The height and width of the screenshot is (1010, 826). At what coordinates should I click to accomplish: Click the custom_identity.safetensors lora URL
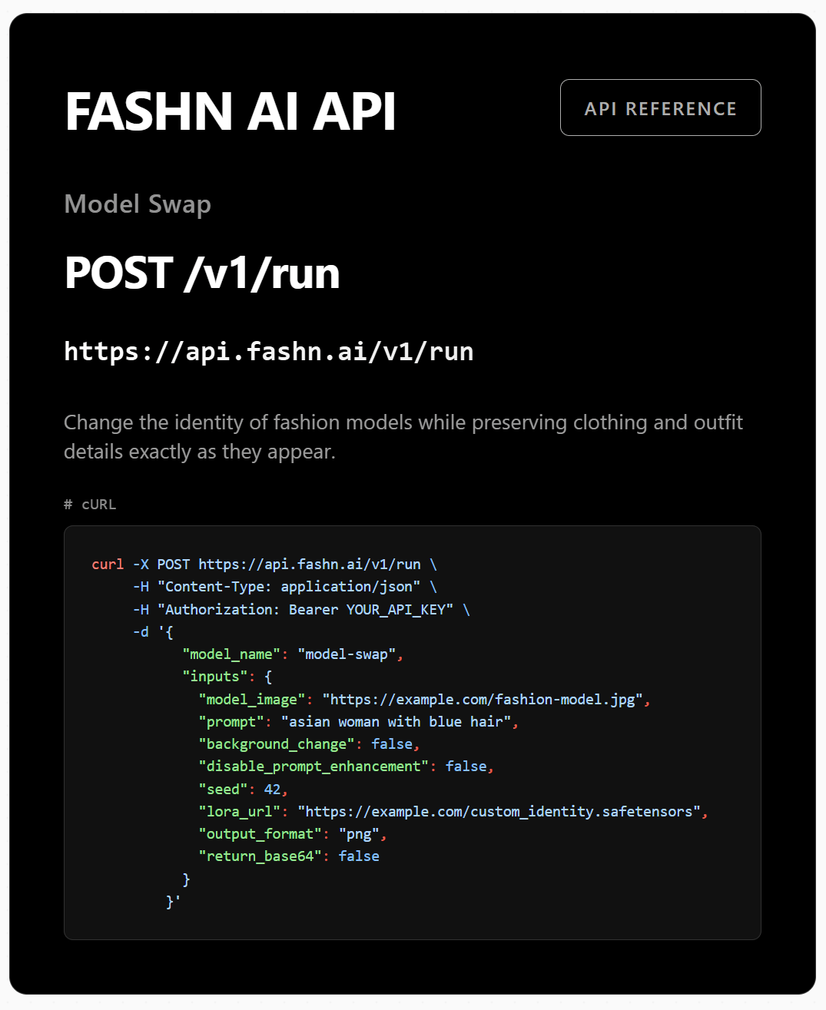(499, 812)
